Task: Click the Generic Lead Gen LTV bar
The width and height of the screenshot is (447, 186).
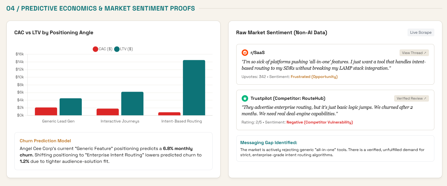Action: coord(71,107)
